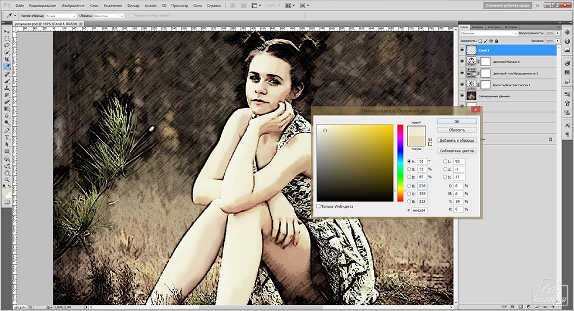Image resolution: width=574 pixels, height=311 pixels.
Task: Click OK in the color picker dialog
Action: point(456,121)
